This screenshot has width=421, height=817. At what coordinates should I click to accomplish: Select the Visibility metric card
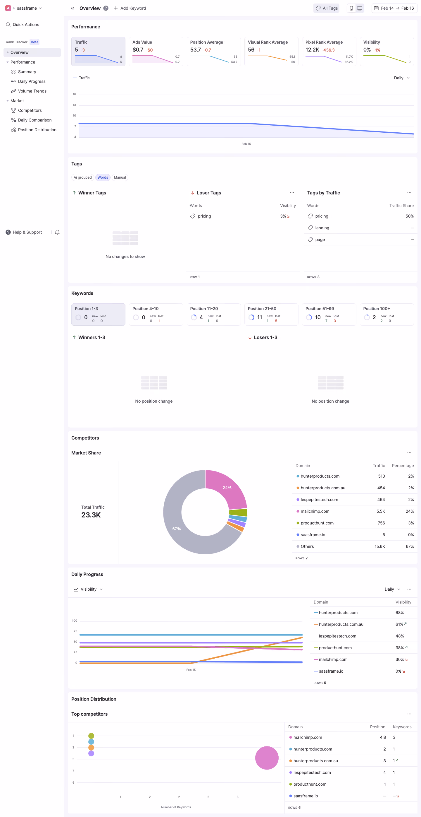pyautogui.click(x=387, y=52)
